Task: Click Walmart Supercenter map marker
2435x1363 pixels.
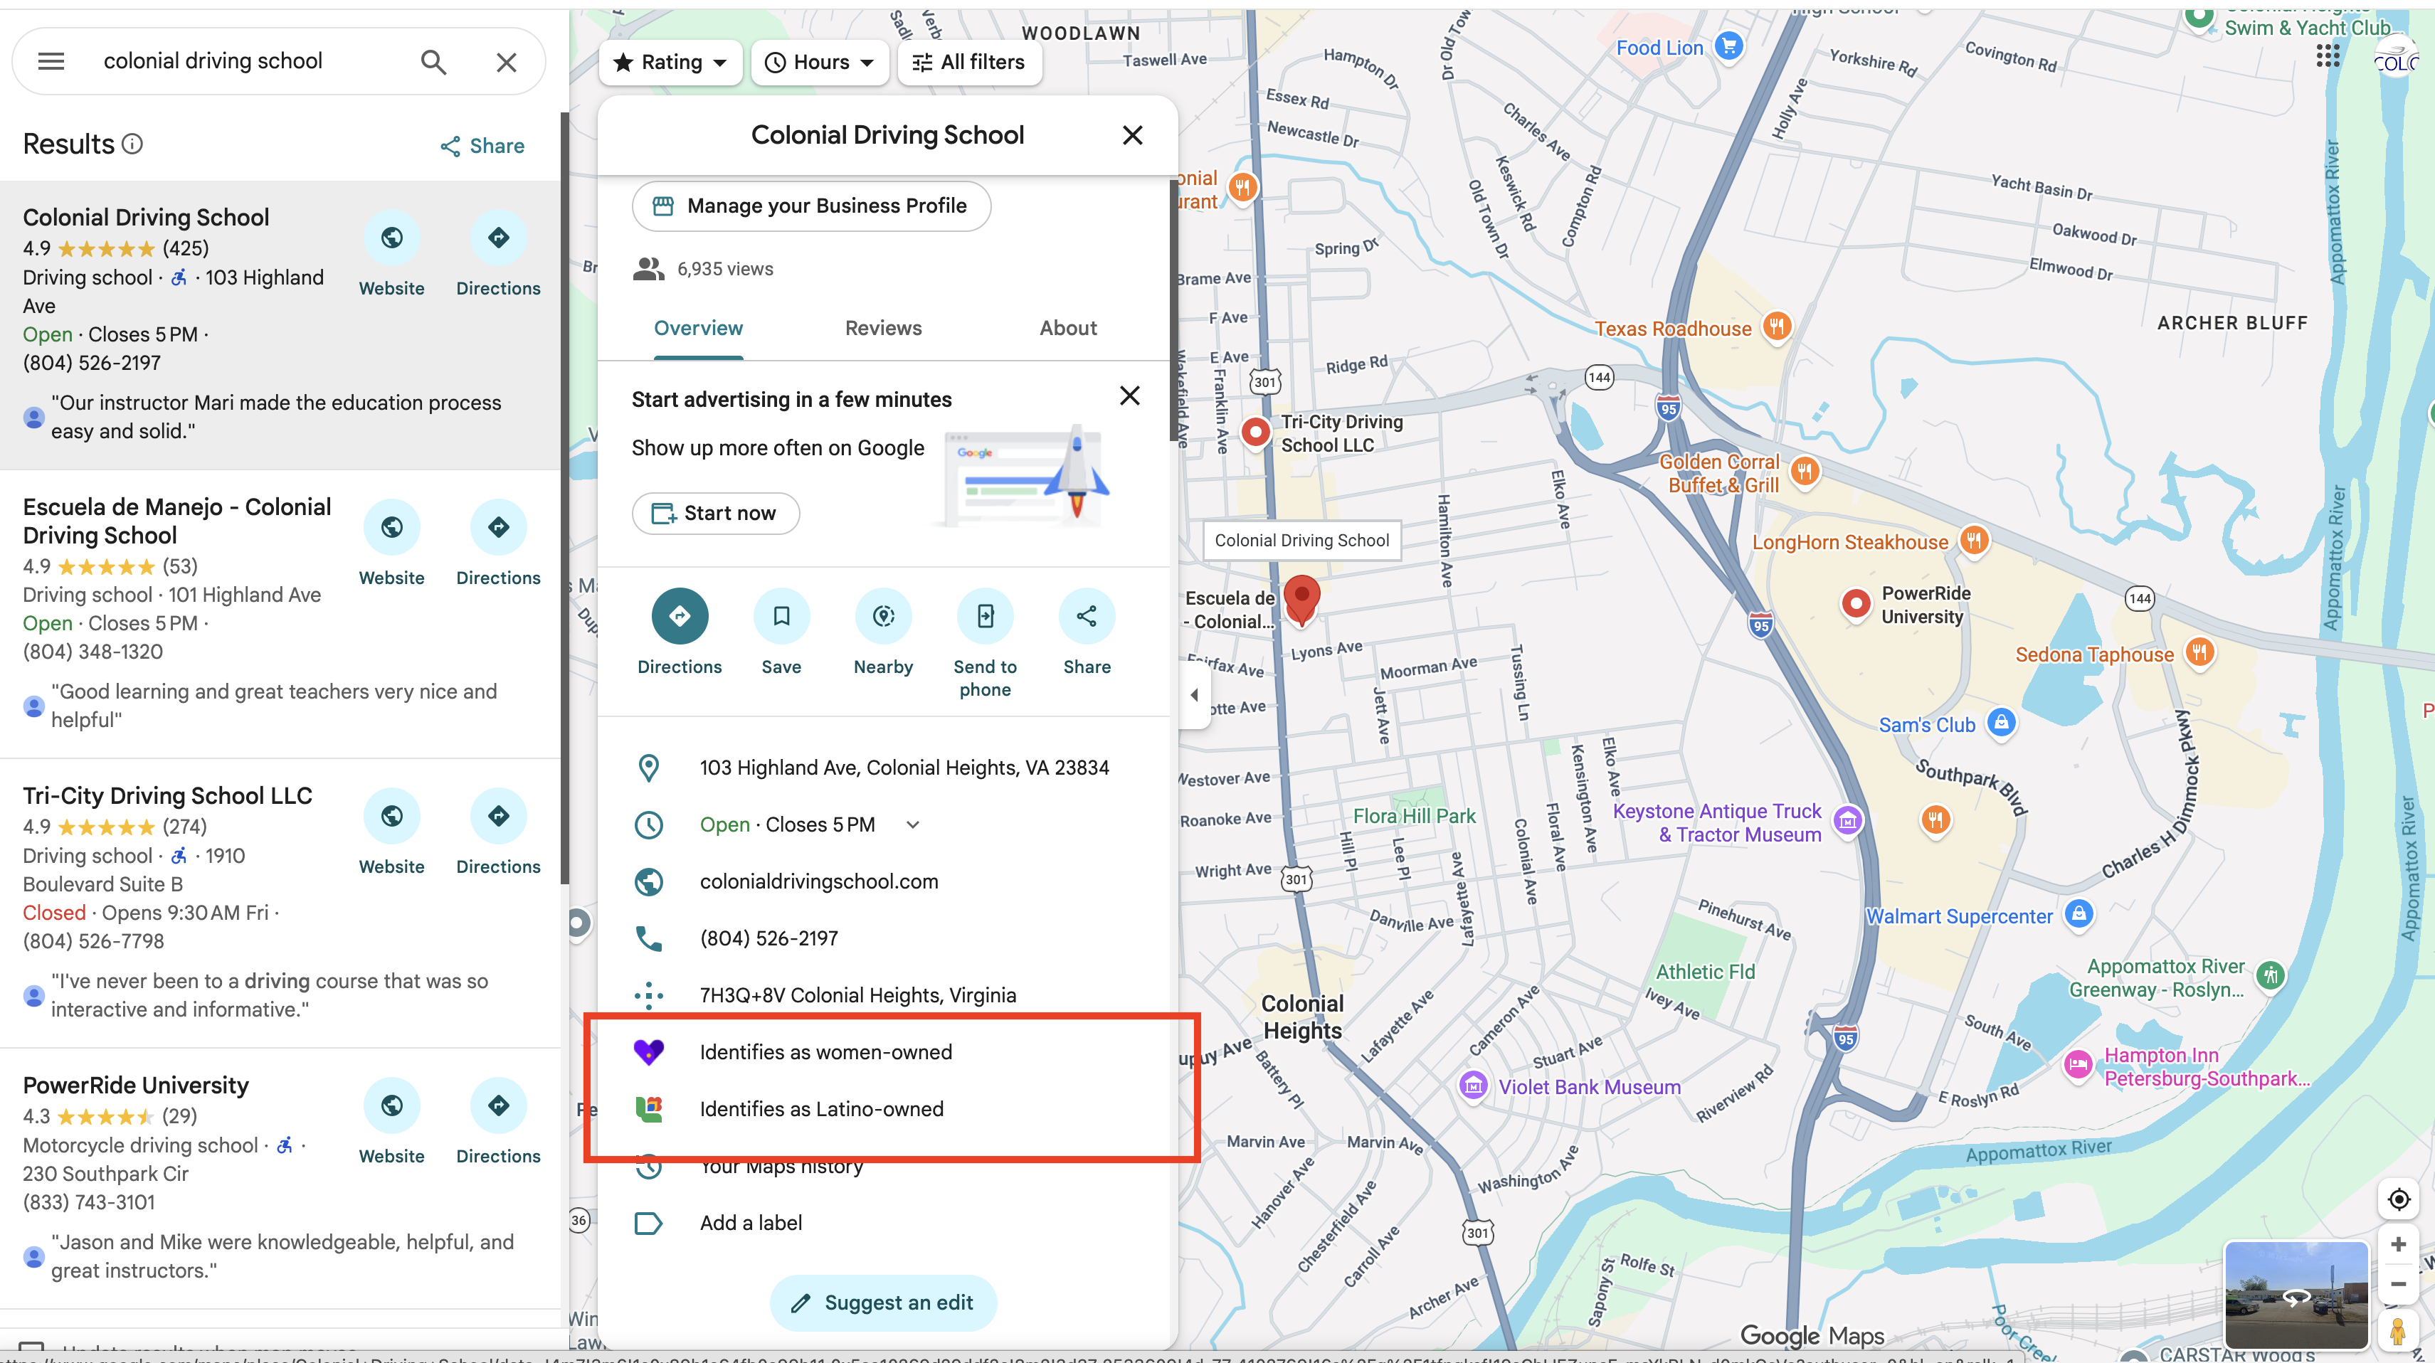Action: pos(2078,914)
